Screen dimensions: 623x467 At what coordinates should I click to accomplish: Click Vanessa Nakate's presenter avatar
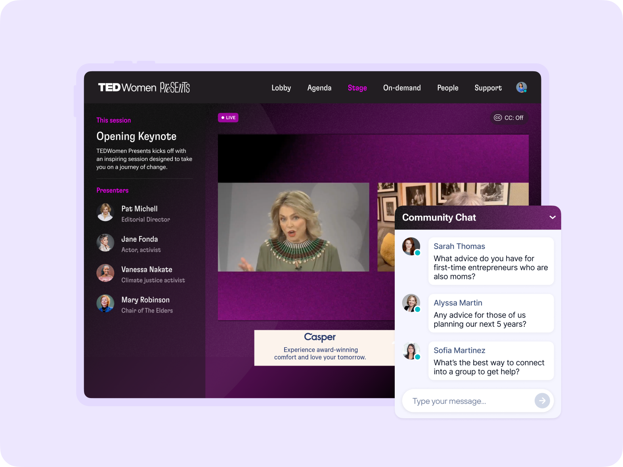105,273
